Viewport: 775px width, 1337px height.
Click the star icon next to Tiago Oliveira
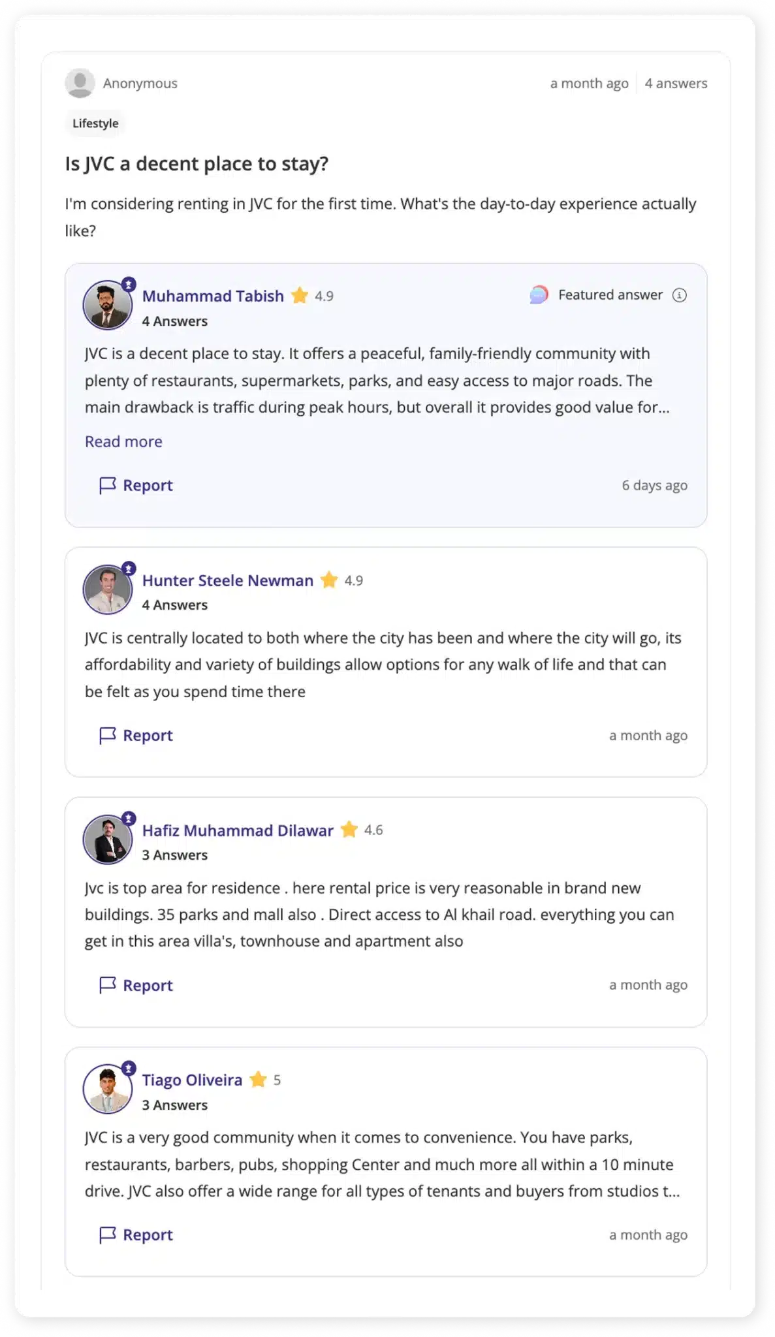tap(259, 1080)
